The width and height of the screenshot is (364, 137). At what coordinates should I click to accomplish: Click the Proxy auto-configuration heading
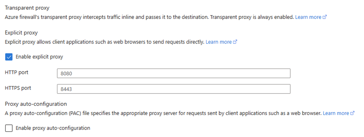[x=36, y=104]
